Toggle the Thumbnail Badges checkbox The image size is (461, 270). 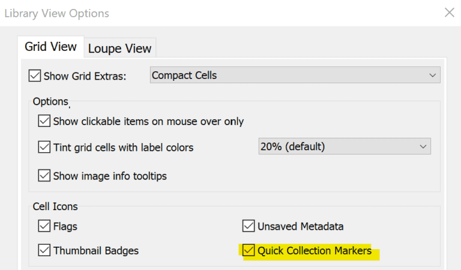tap(44, 250)
